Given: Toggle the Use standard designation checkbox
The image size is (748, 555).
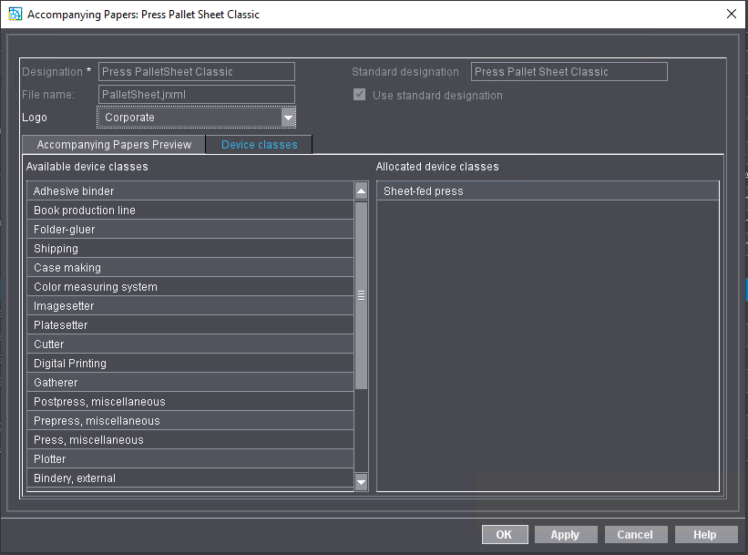Looking at the screenshot, I should (359, 95).
